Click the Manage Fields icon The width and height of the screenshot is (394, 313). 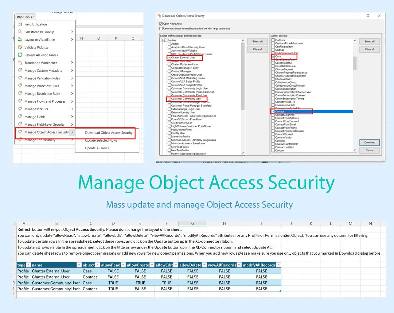[x=20, y=116]
